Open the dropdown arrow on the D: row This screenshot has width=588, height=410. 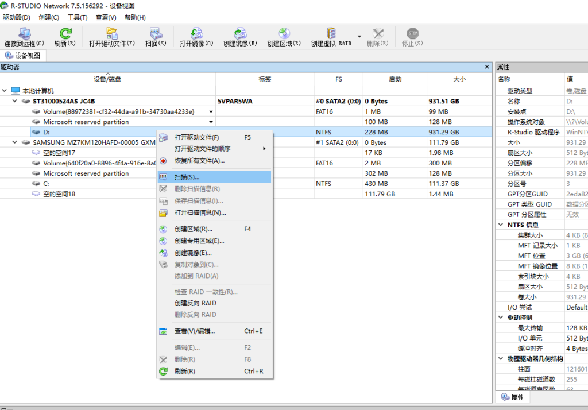coord(210,132)
